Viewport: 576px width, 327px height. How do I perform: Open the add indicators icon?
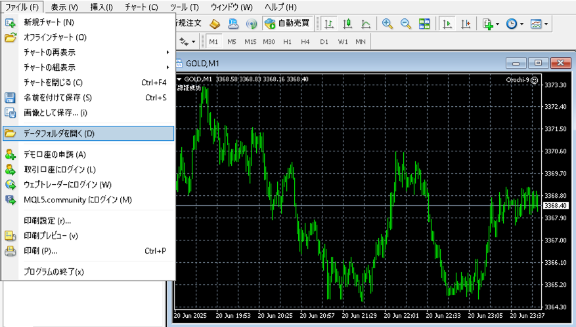487,24
